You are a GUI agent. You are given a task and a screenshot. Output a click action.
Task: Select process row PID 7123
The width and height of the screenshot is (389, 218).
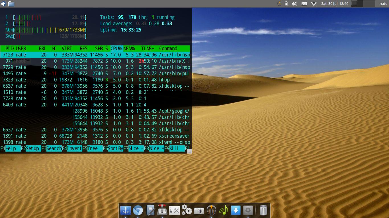[95, 55]
